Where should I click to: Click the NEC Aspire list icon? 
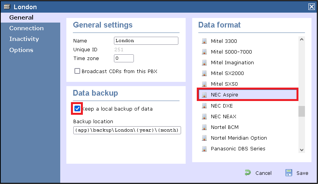tap(204, 94)
